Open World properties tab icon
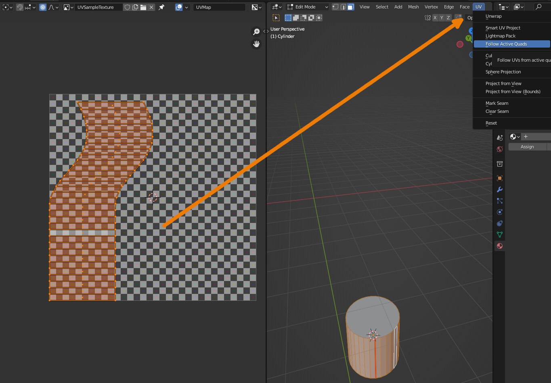The height and width of the screenshot is (383, 551). coord(500,149)
